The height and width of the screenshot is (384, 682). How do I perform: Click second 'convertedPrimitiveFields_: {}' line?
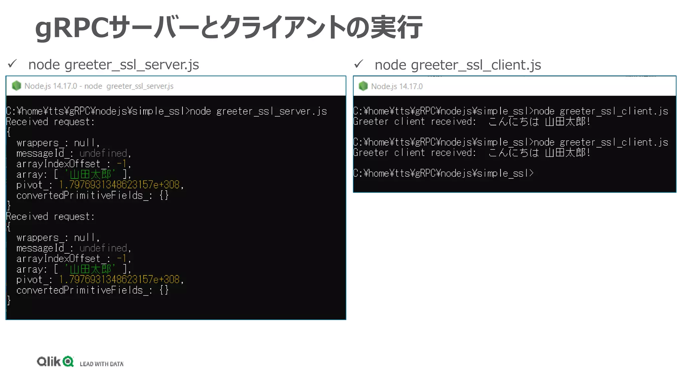[92, 290]
